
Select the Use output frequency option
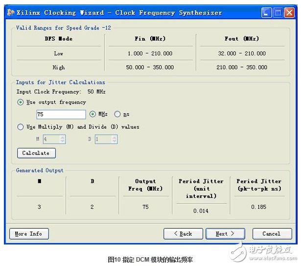[20, 102]
